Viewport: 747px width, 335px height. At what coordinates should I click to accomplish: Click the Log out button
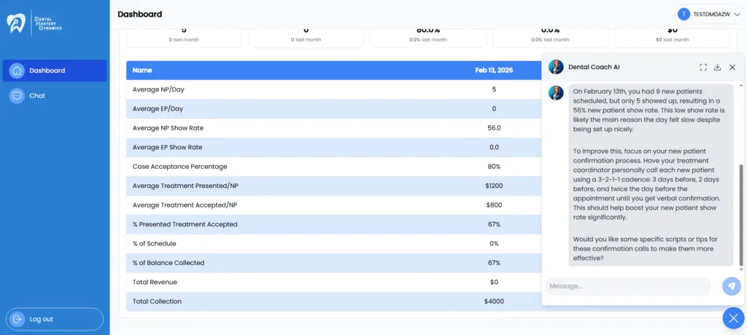55,319
